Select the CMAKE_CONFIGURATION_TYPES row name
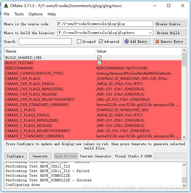Image resolution: width=191 pixels, height=193 pixels. point(34,73)
